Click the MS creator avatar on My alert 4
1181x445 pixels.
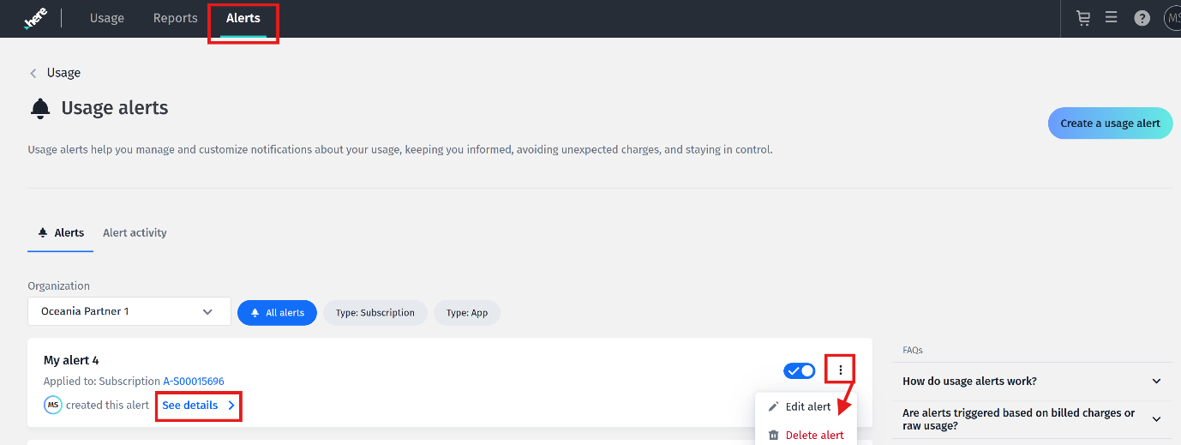(53, 406)
